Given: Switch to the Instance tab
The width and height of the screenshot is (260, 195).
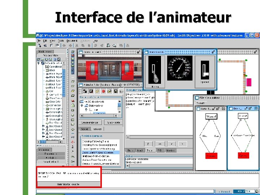Looking at the screenshot, I should (x=97, y=129).
